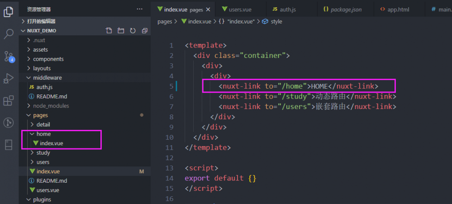This screenshot has height=204, width=452.
Task: Expand the 打开的编辑器 section
Action: point(85,21)
